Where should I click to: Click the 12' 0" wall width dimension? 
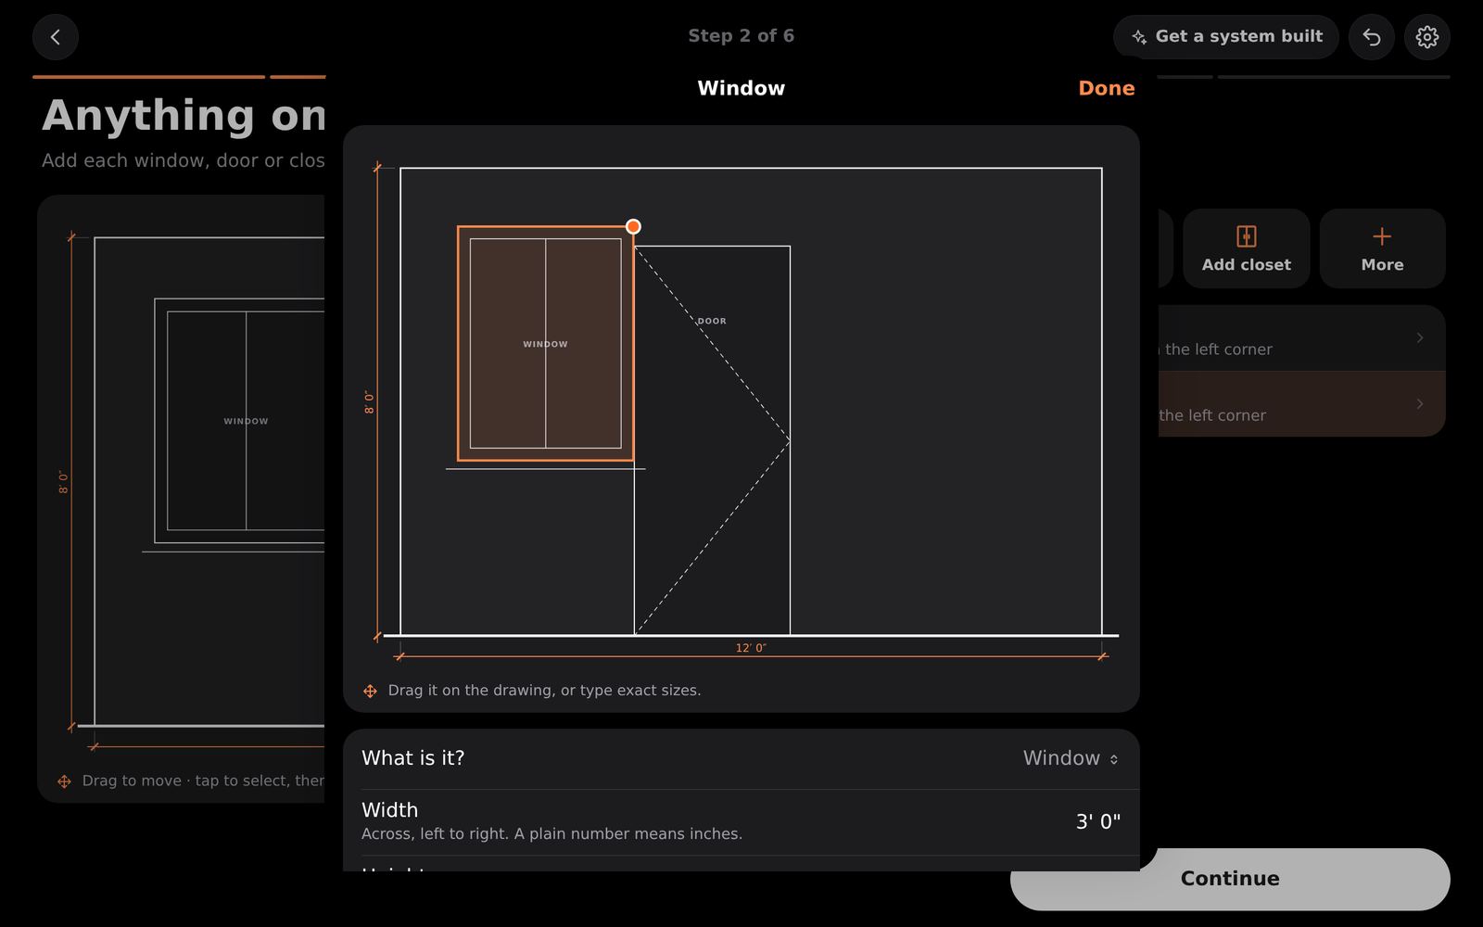751,648
